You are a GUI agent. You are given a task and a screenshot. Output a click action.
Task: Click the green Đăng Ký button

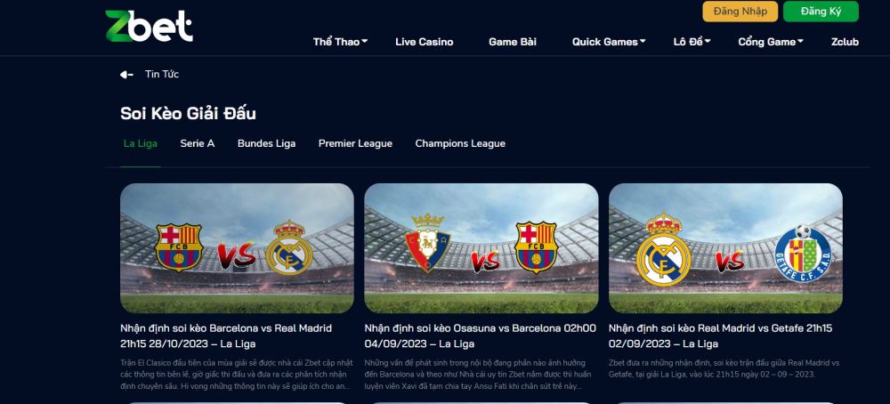tap(821, 12)
